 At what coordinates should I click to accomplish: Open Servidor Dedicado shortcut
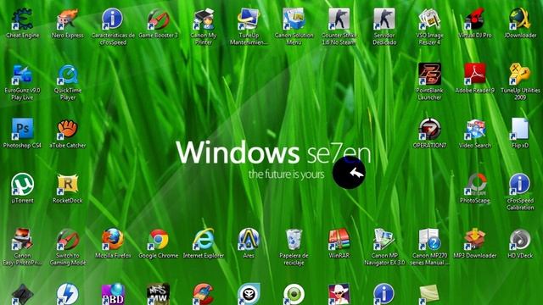pos(384,19)
